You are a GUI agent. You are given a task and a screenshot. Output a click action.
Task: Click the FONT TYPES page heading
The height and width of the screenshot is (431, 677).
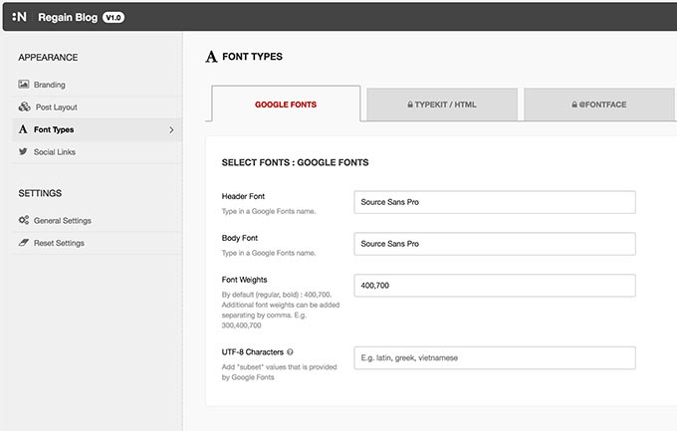252,57
